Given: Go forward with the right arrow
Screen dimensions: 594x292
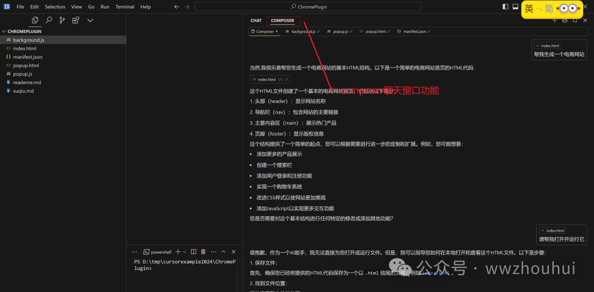Looking at the screenshot, I should tap(186, 7).
